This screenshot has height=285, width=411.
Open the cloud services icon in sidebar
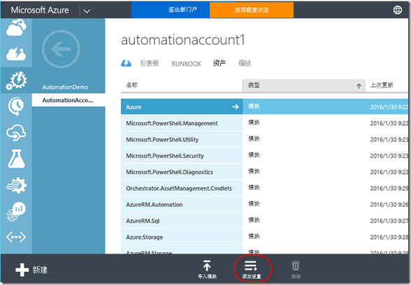tap(16, 27)
